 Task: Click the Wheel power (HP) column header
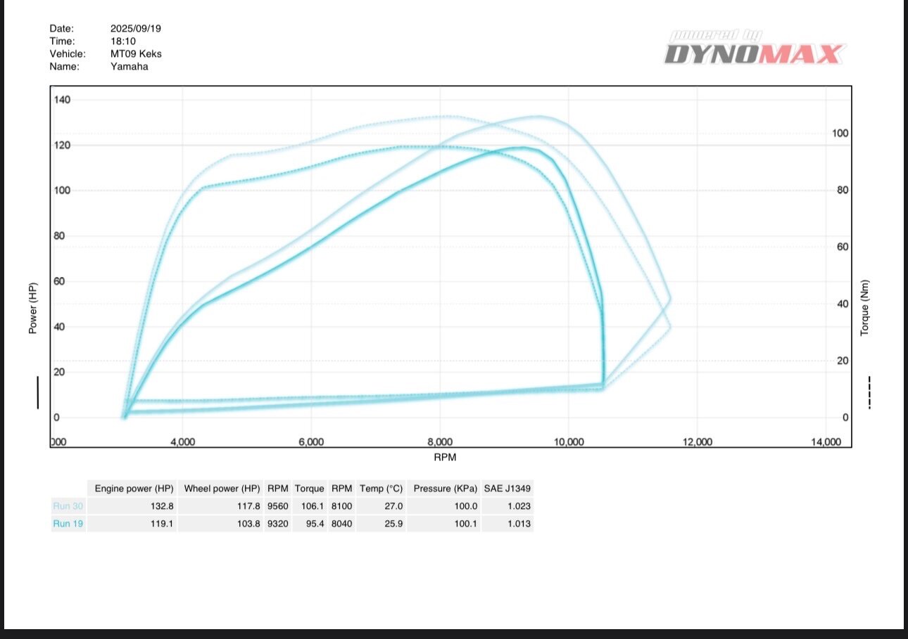click(221, 489)
